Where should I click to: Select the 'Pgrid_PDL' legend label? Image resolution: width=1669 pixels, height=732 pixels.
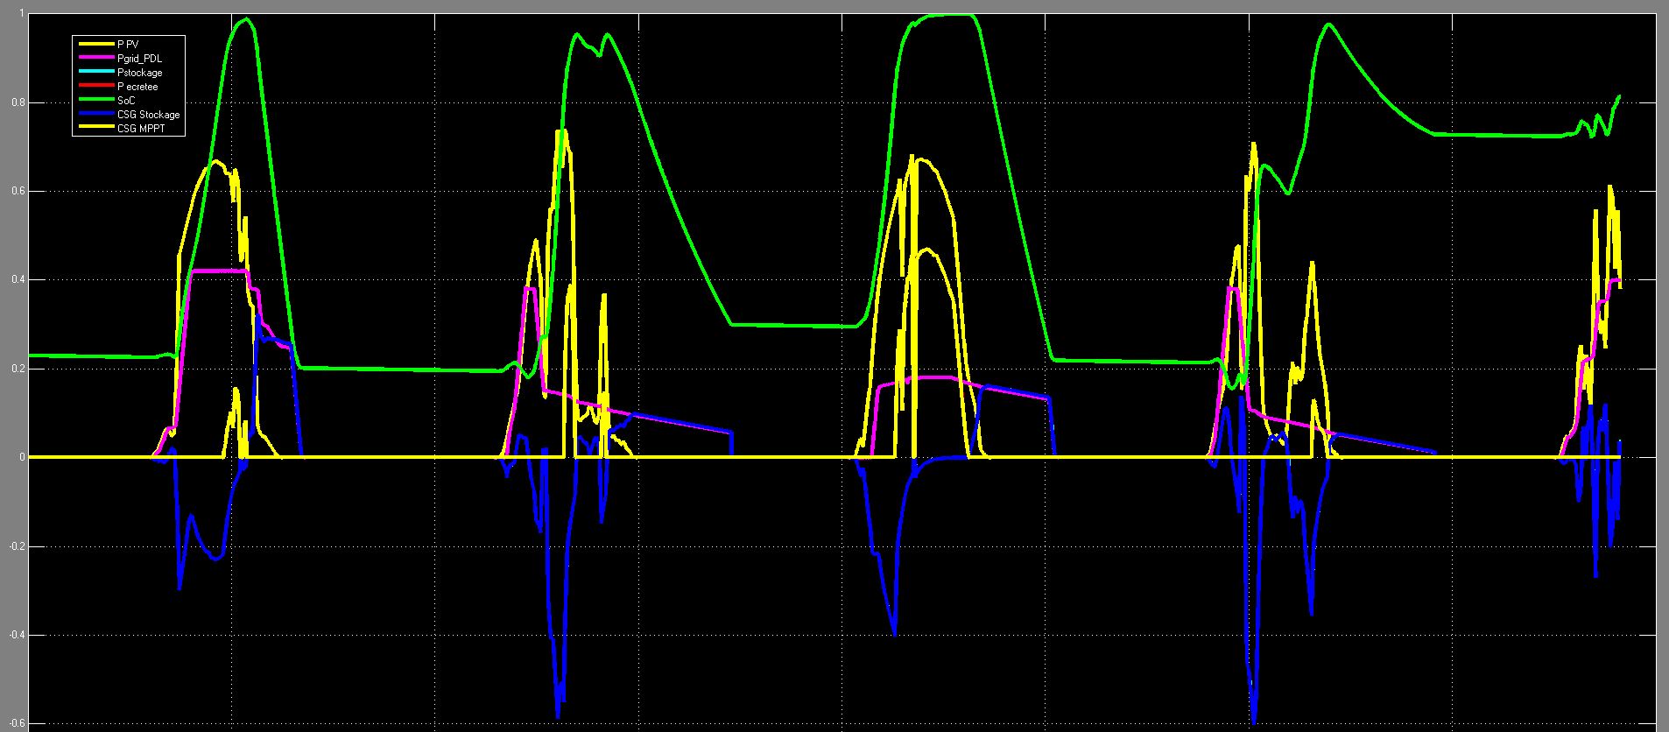click(139, 59)
